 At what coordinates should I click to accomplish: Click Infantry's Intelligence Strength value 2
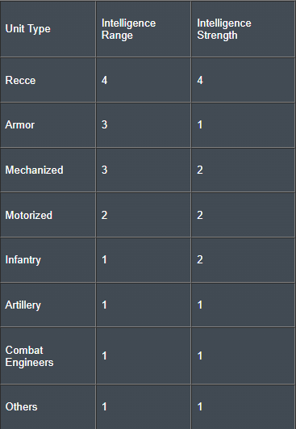[x=200, y=259]
